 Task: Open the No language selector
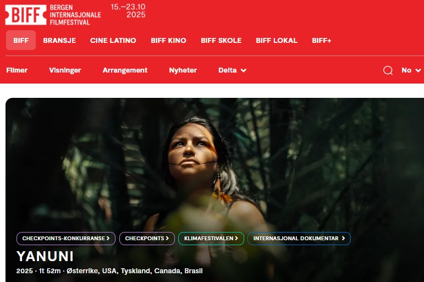point(411,70)
